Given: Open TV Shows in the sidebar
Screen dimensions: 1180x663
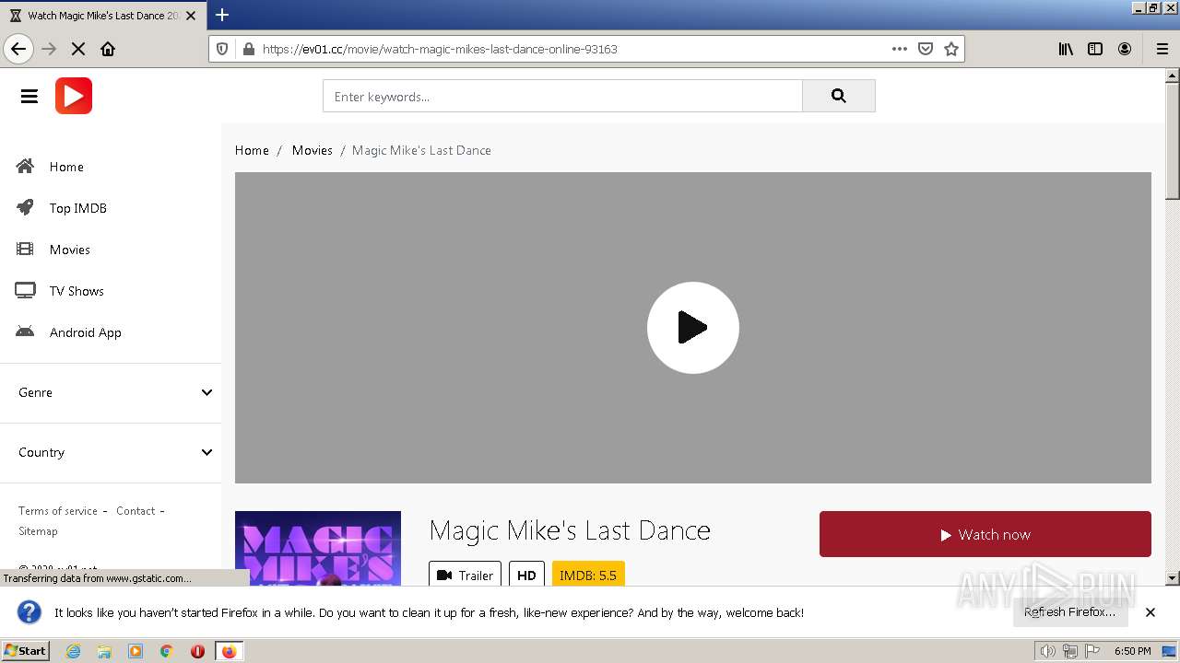Looking at the screenshot, I should click(77, 291).
